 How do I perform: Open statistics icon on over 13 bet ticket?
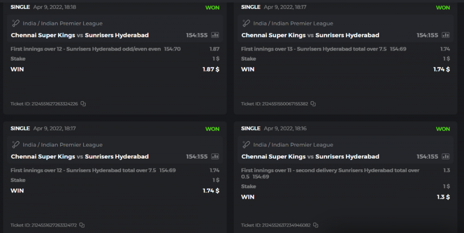tap(445, 35)
